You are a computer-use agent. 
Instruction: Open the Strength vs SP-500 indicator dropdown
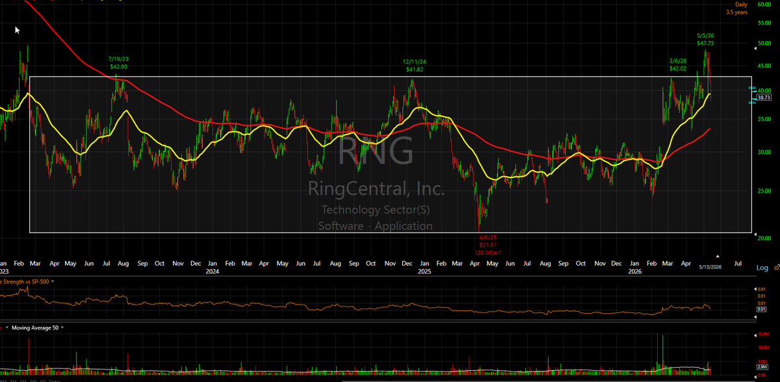(52, 281)
